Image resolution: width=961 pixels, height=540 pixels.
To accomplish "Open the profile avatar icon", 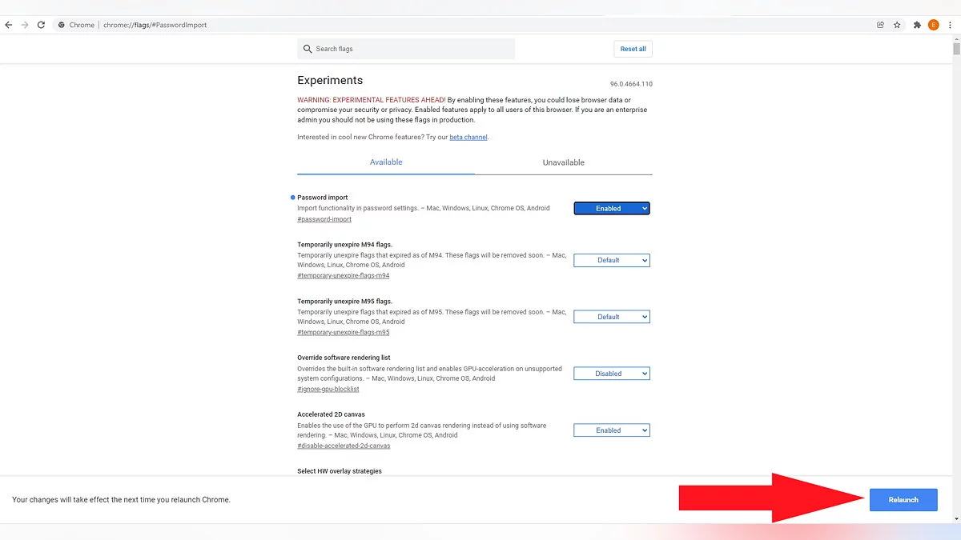I will pos(933,25).
